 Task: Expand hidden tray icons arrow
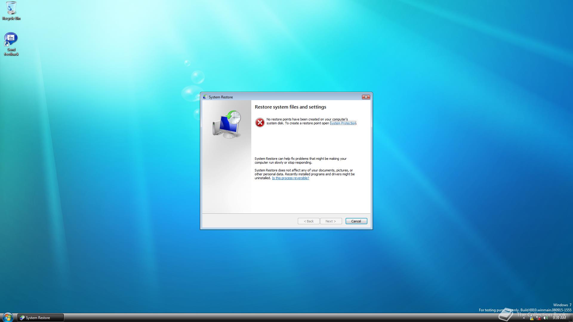(524, 318)
